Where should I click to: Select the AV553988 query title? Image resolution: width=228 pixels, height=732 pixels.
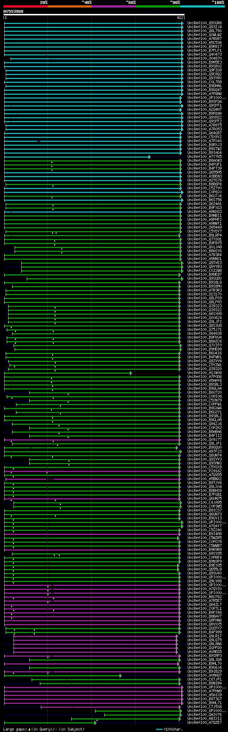tap(14, 11)
